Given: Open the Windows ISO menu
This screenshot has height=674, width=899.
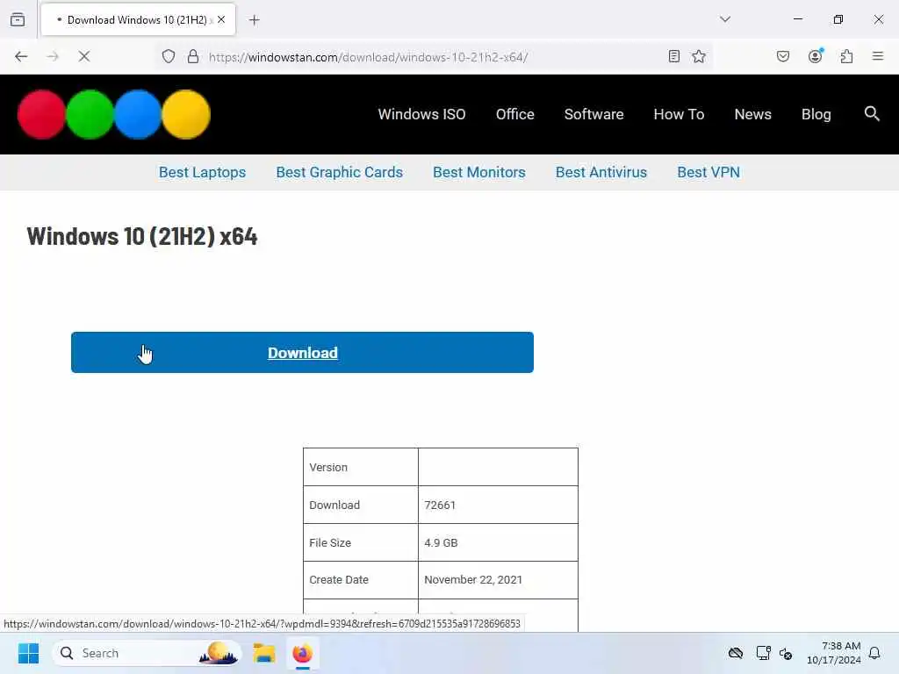Looking at the screenshot, I should pos(421,114).
